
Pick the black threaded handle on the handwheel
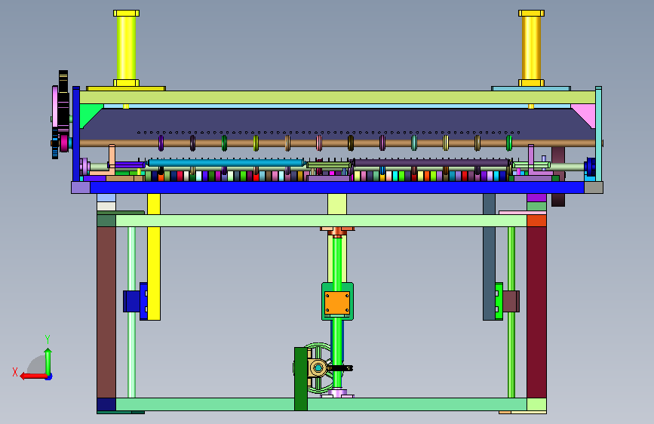[340, 368]
